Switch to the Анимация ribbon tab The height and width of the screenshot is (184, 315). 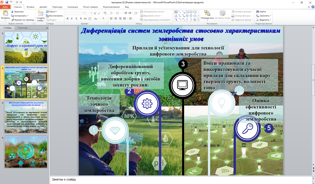point(72,7)
